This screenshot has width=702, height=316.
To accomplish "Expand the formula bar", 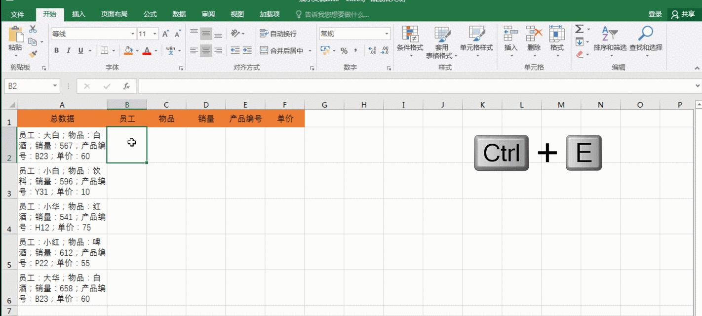I will [697, 86].
